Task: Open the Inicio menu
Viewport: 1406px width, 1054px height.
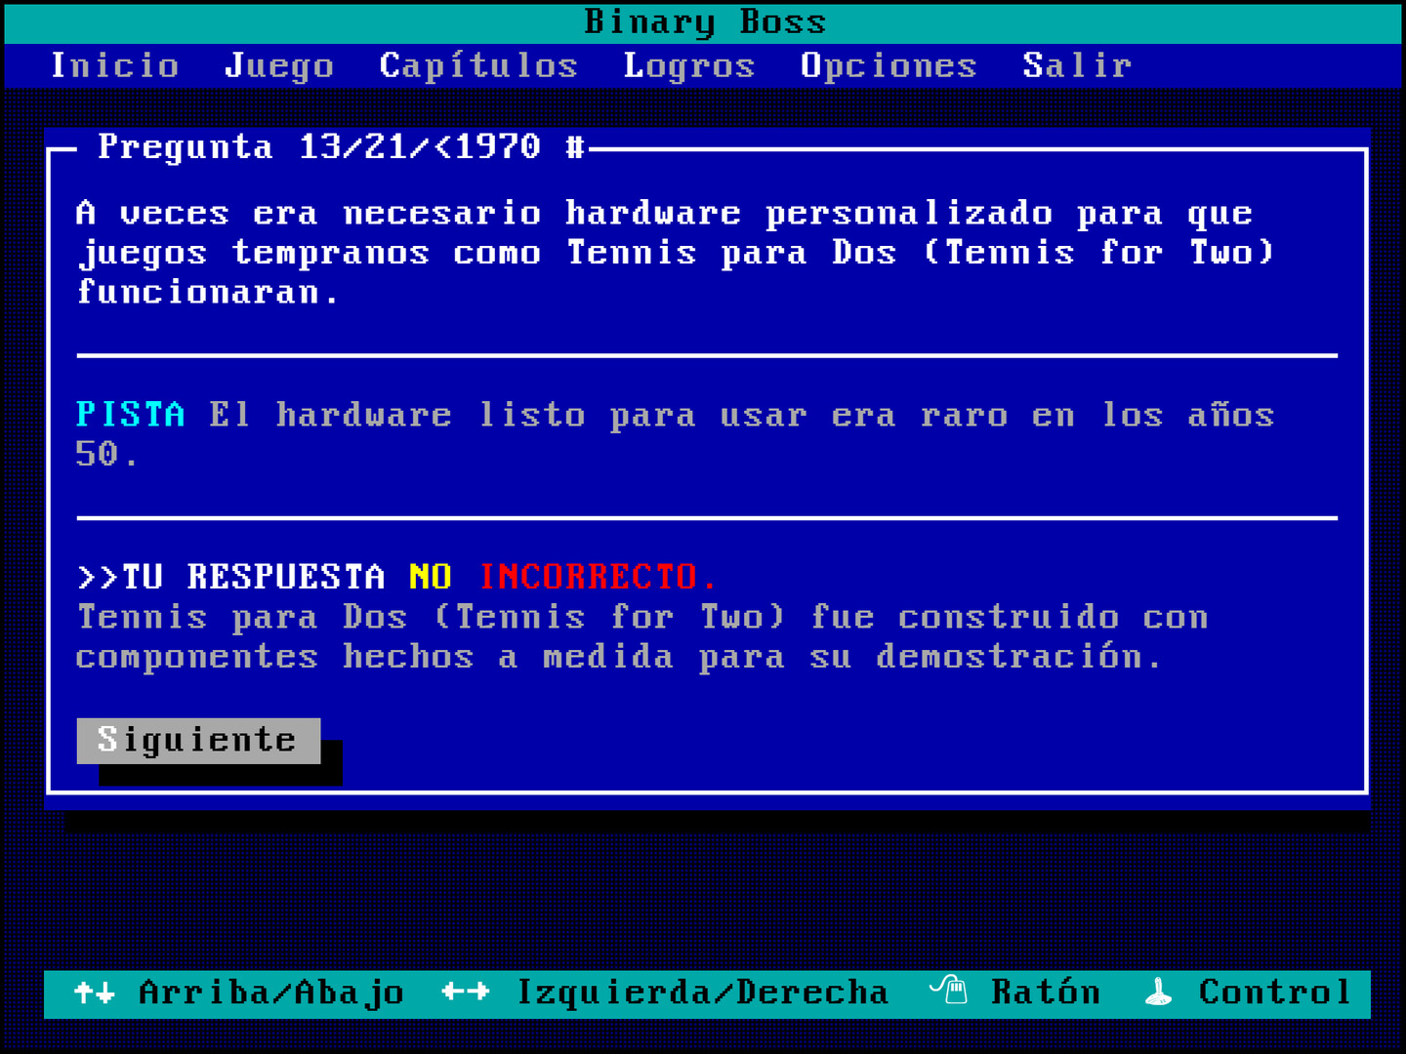Action: coord(115,65)
